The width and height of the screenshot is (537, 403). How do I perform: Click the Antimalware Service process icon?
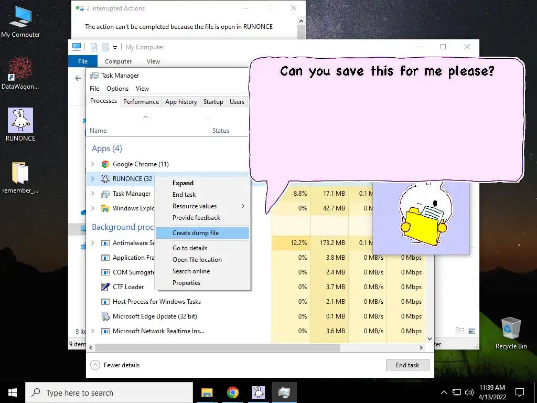pyautogui.click(x=105, y=243)
